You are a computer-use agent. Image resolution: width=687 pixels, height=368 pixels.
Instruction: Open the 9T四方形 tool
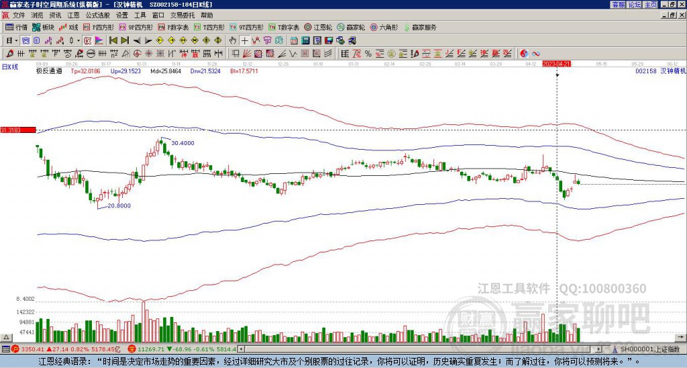(x=246, y=27)
